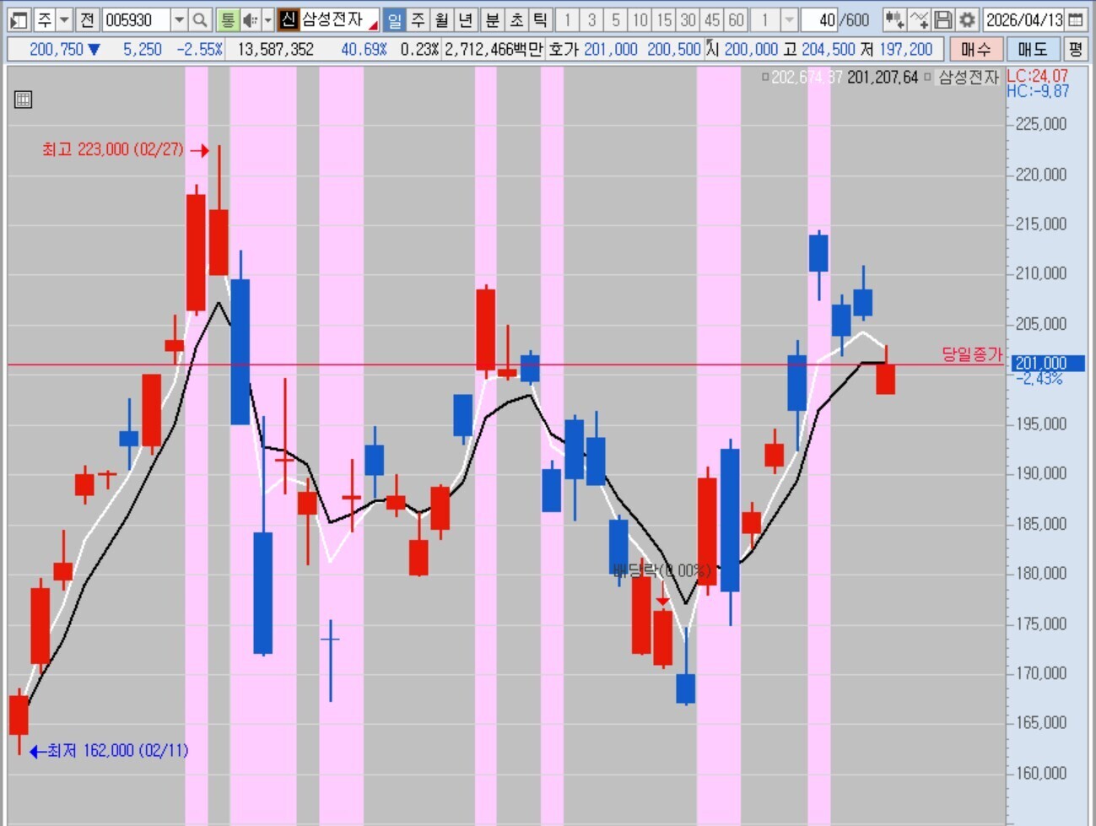This screenshot has width=1096, height=826.
Task: Toggle the white moving average legend marker
Action: coord(765,78)
